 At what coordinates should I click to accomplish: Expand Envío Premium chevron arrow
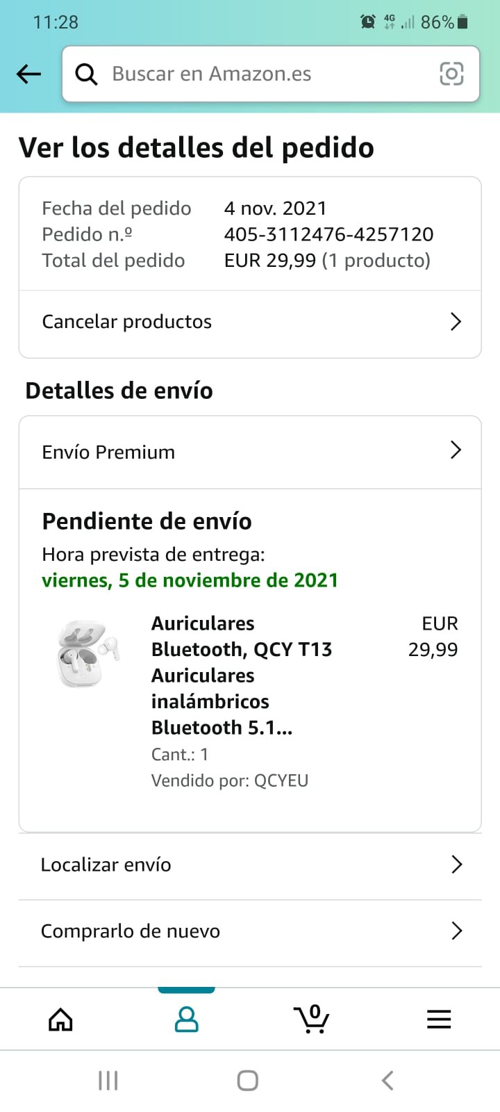(x=456, y=450)
